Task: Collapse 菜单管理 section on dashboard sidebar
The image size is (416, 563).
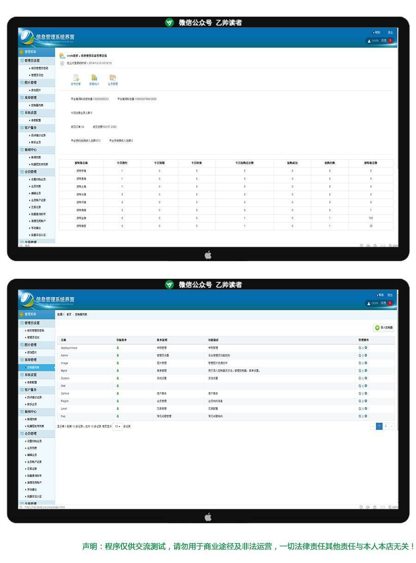Action: 37,98
